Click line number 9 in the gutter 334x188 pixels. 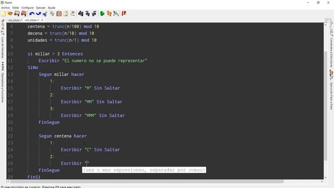point(11,47)
